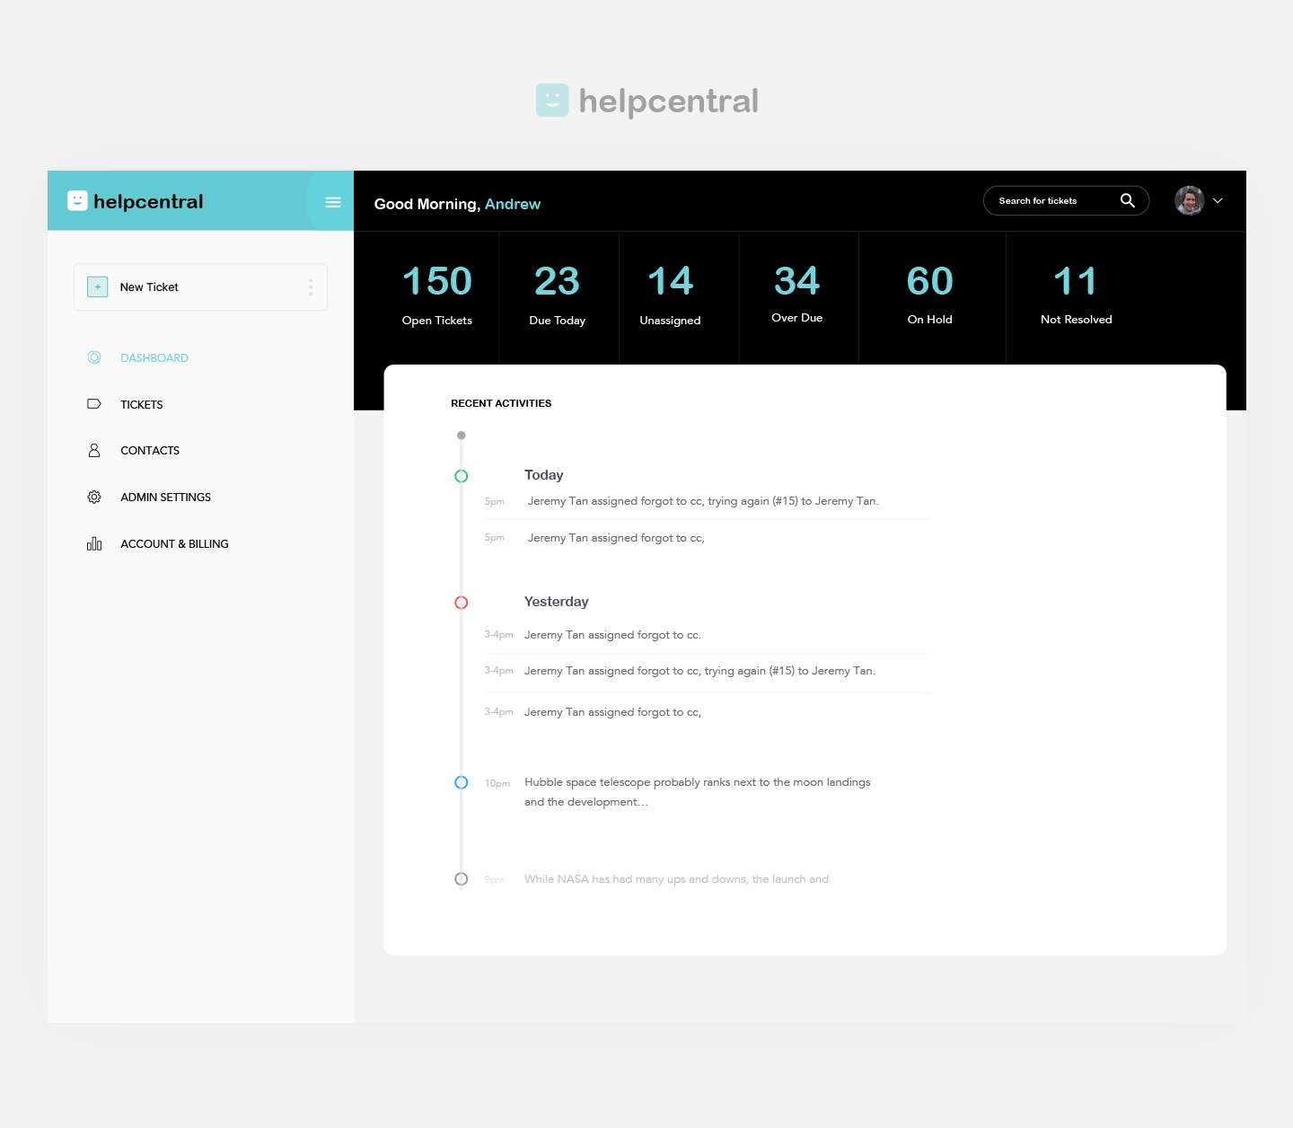Click the name Andrew in the greeting
Screen dimensions: 1293x1128
[513, 204]
